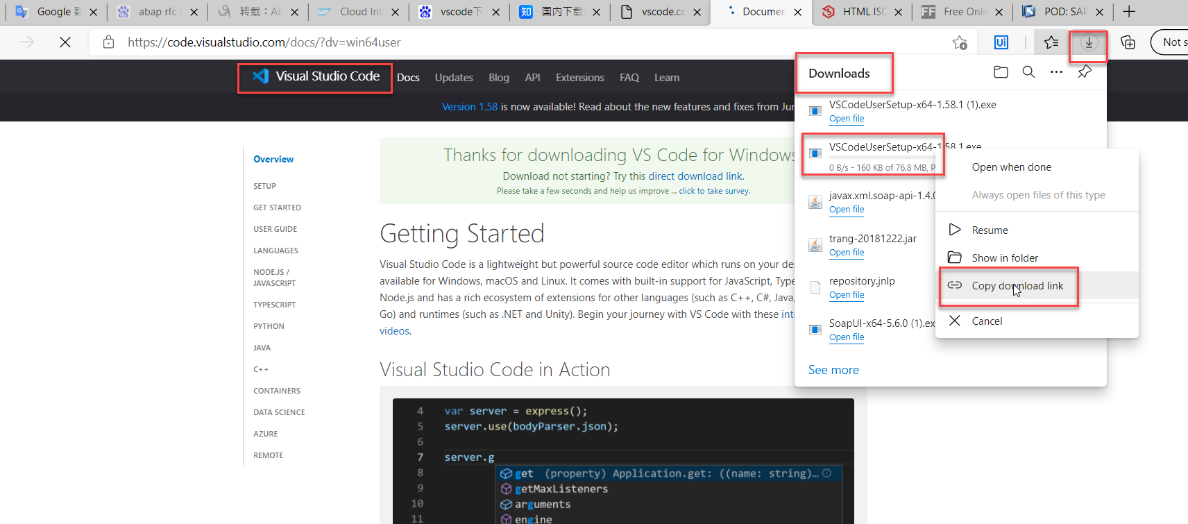
Task: Close the HTML ISO tab
Action: coord(899,12)
